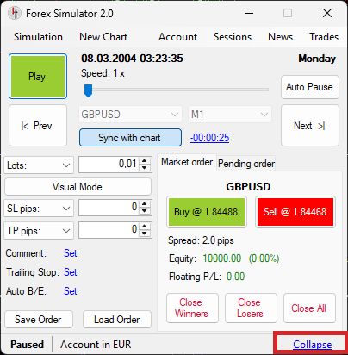The width and height of the screenshot is (348, 355).
Task: Switch to the Pending order tab
Action: (246, 164)
